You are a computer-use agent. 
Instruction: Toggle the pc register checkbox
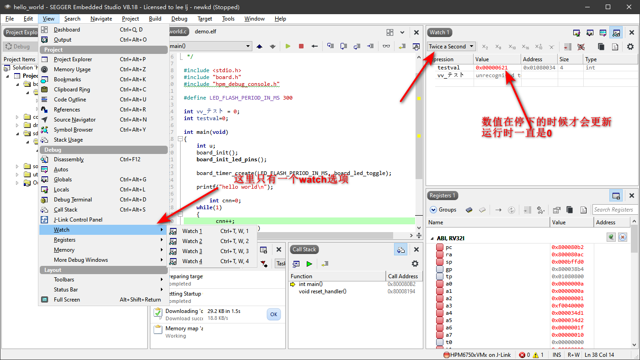click(x=439, y=247)
